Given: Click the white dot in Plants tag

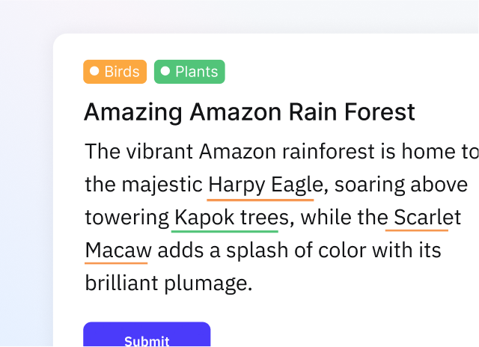Looking at the screenshot, I should point(165,72).
